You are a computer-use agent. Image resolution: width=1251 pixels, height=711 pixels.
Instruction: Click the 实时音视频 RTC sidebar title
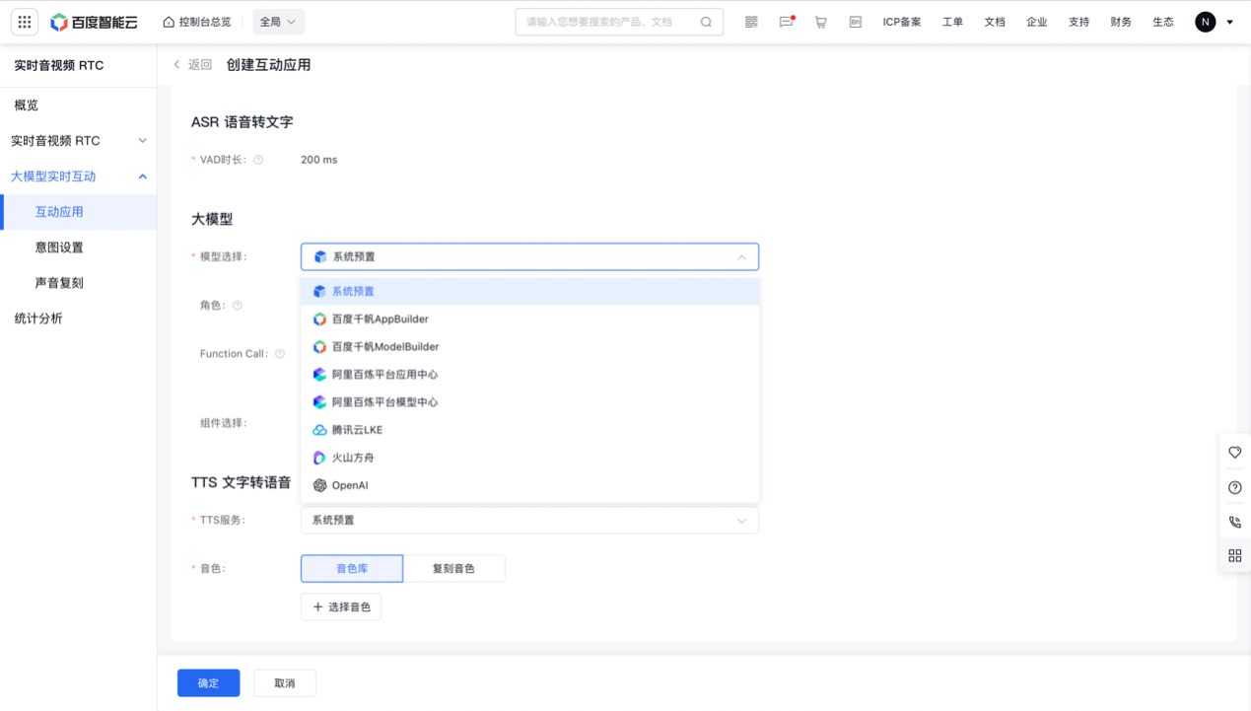pos(59,66)
